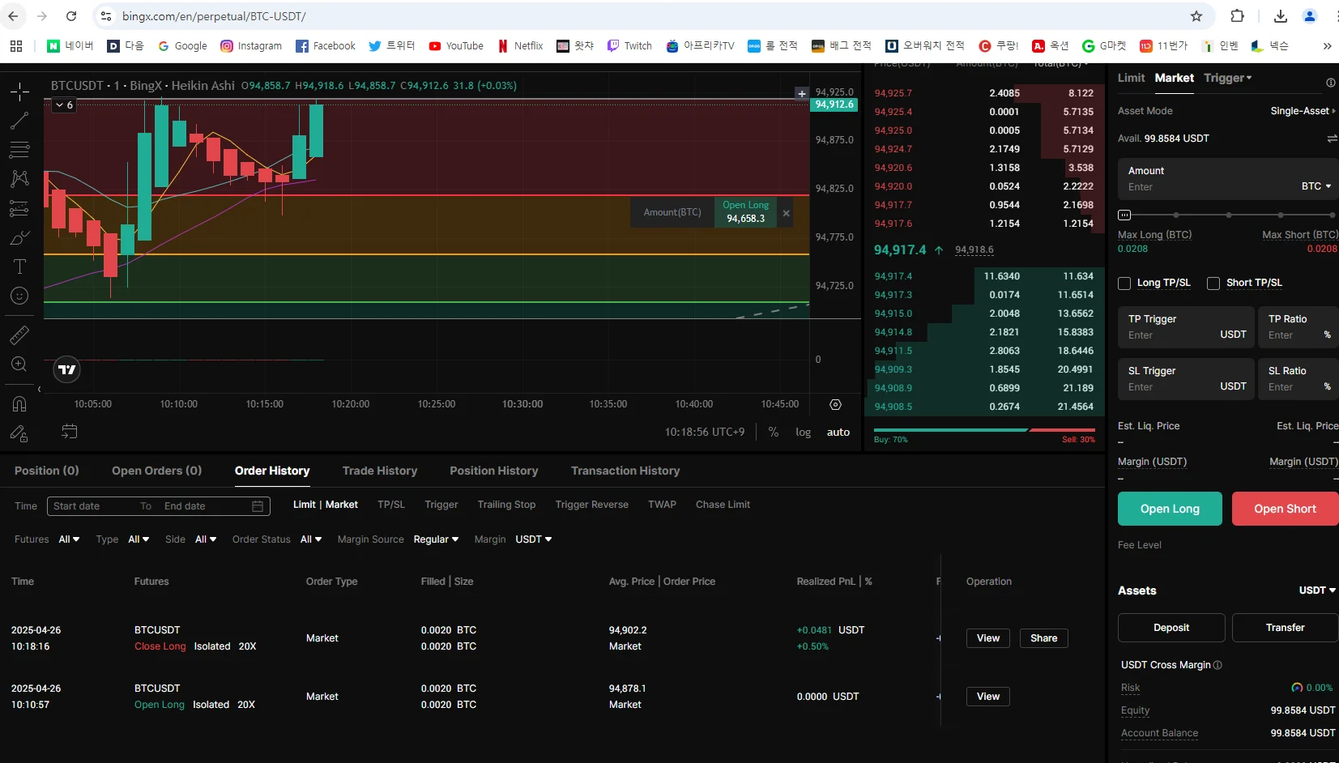This screenshot has width=1339, height=763.
Task: Activate the chart zoom-in tool
Action: 19,364
